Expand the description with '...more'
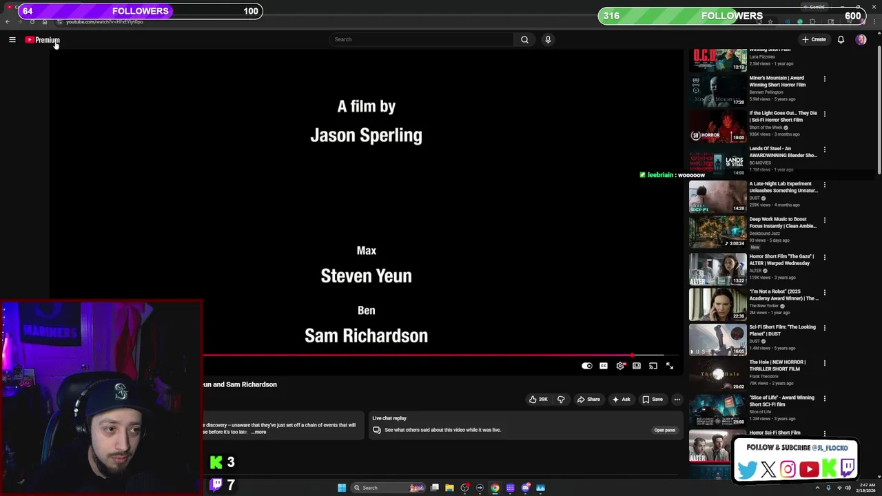Screen dimensions: 882x496 (x=258, y=432)
